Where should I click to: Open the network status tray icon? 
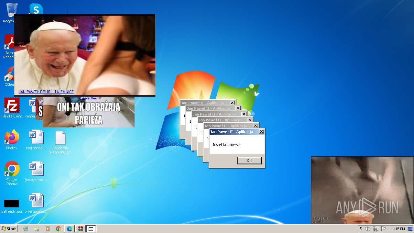(x=376, y=229)
